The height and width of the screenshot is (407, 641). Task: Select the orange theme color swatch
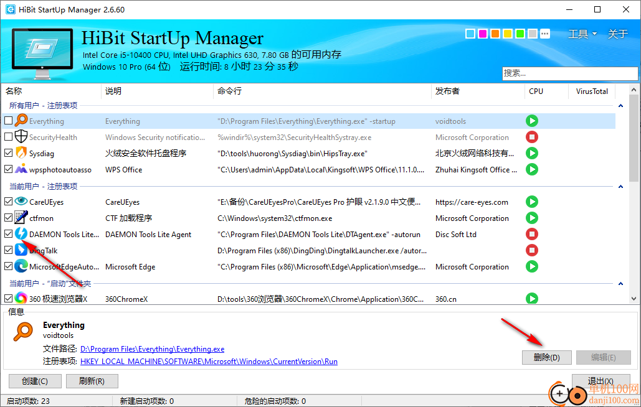coord(495,34)
